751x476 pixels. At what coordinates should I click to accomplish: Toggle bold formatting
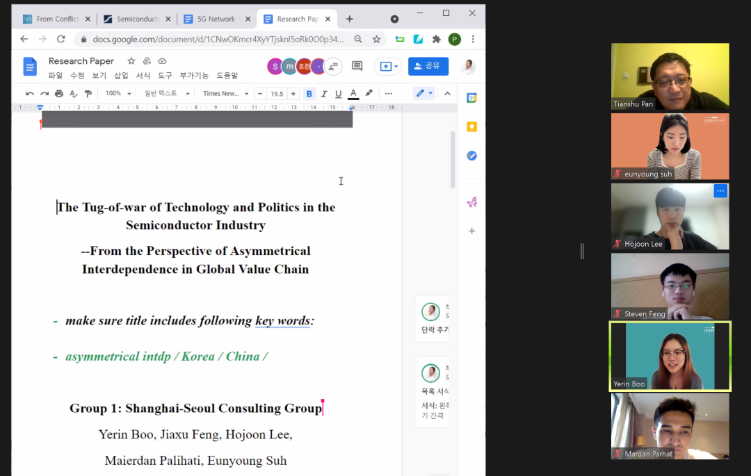pyautogui.click(x=309, y=94)
